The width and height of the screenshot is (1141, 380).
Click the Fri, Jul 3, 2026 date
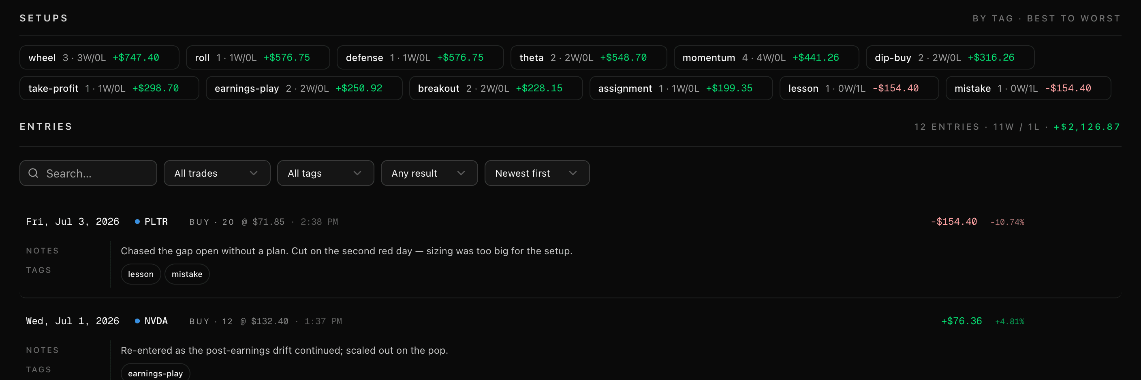coord(73,222)
